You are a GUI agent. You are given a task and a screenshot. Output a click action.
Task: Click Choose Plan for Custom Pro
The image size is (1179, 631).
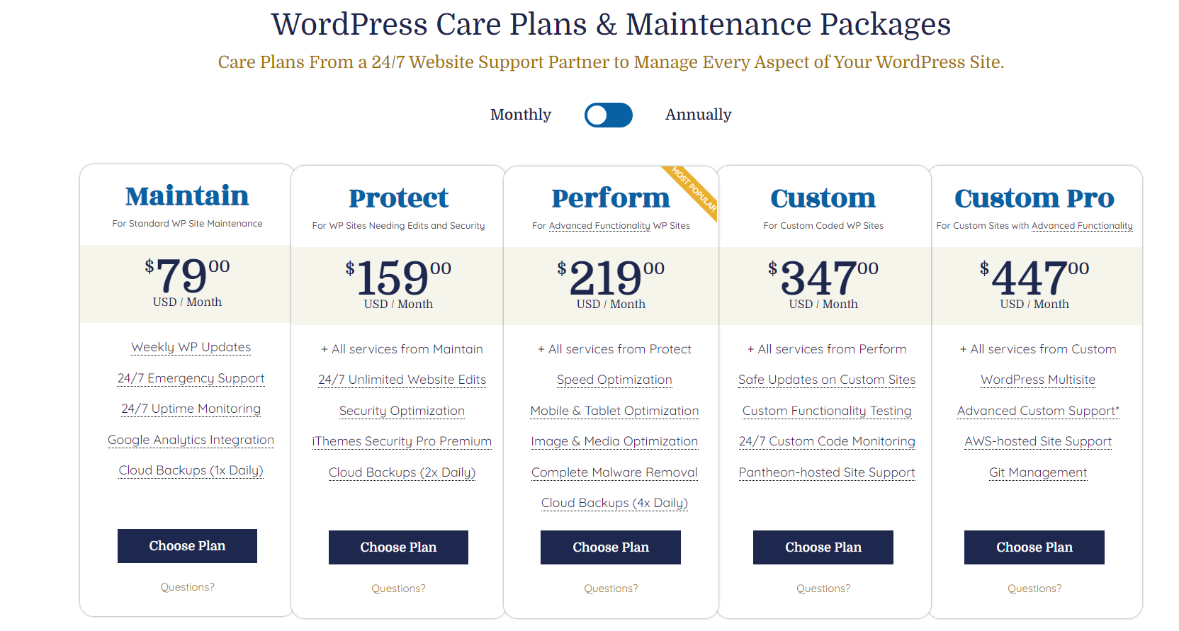click(x=1034, y=547)
